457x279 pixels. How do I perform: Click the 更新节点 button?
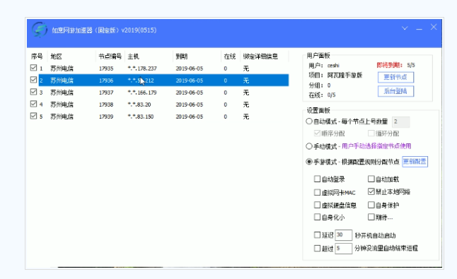[395, 77]
